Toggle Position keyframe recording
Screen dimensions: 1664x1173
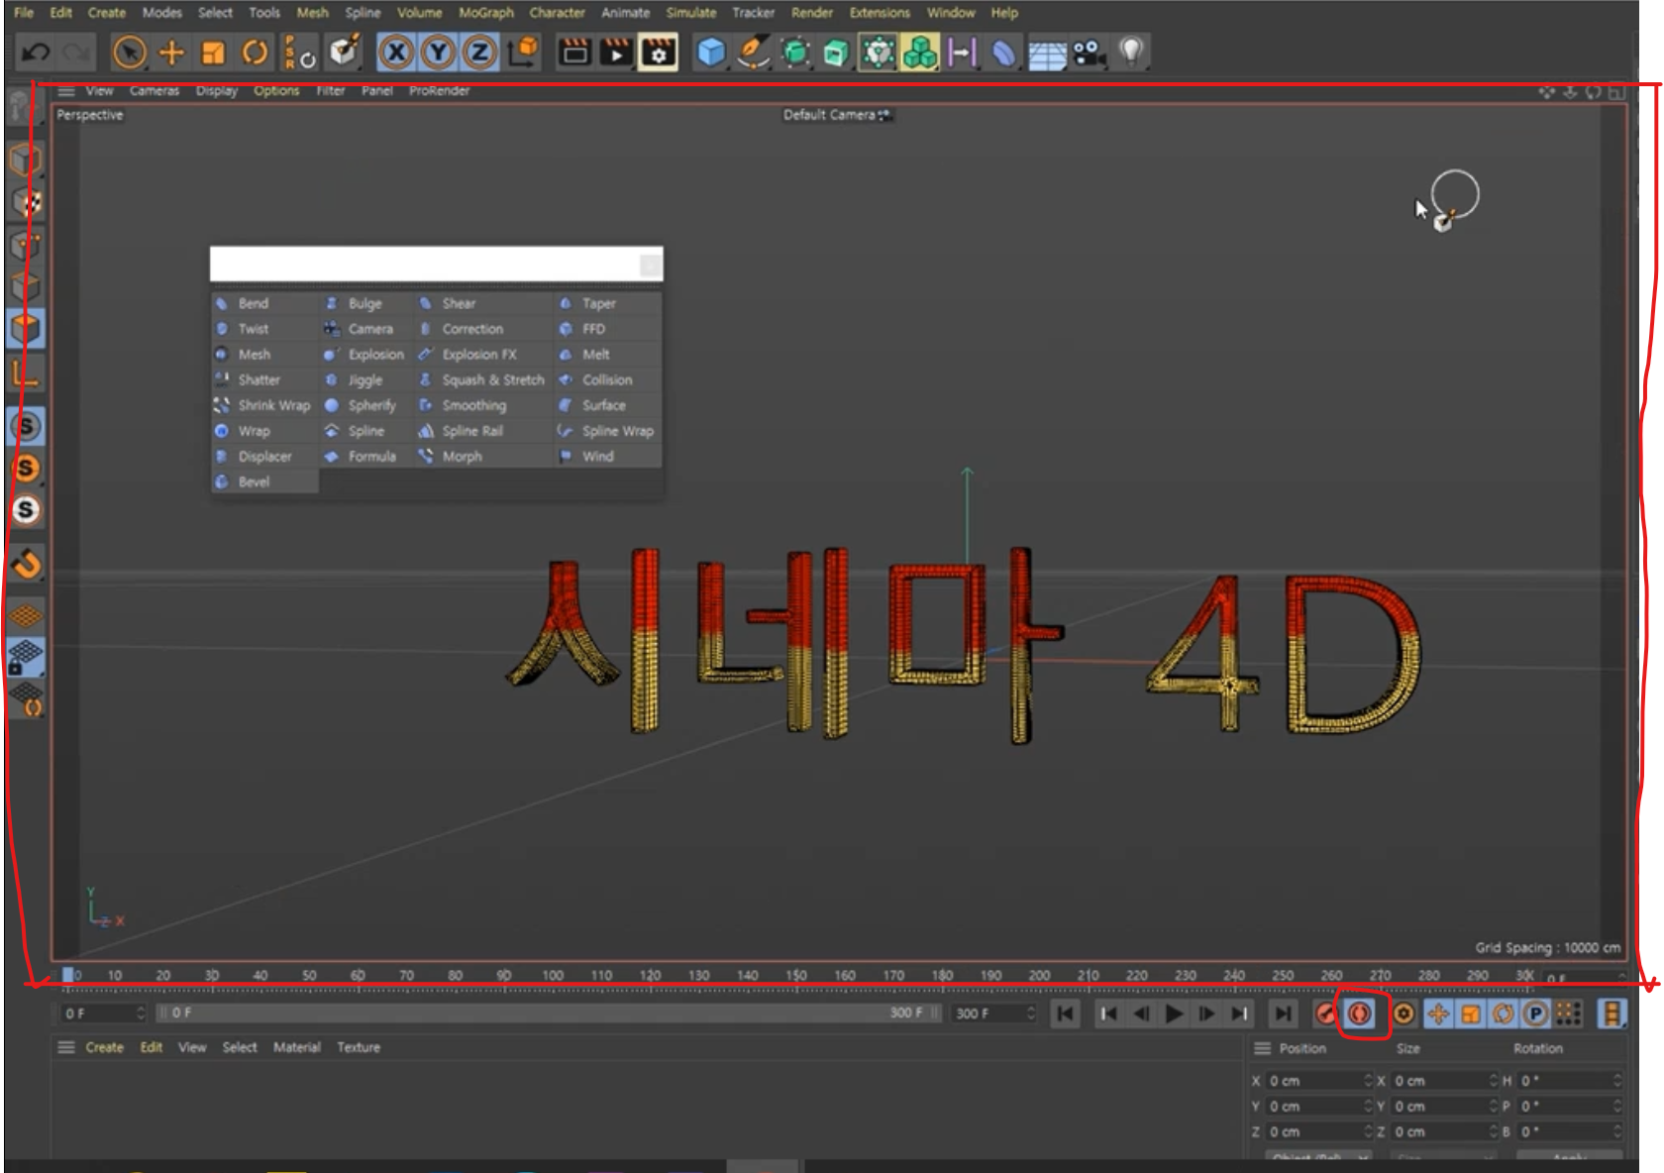pos(1438,1013)
